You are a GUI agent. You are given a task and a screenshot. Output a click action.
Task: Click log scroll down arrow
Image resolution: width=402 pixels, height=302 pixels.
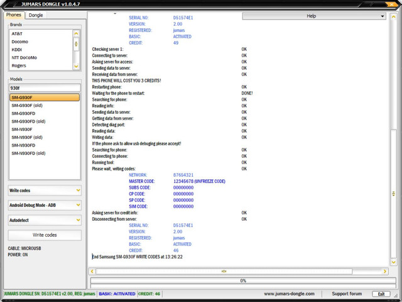[393, 262]
